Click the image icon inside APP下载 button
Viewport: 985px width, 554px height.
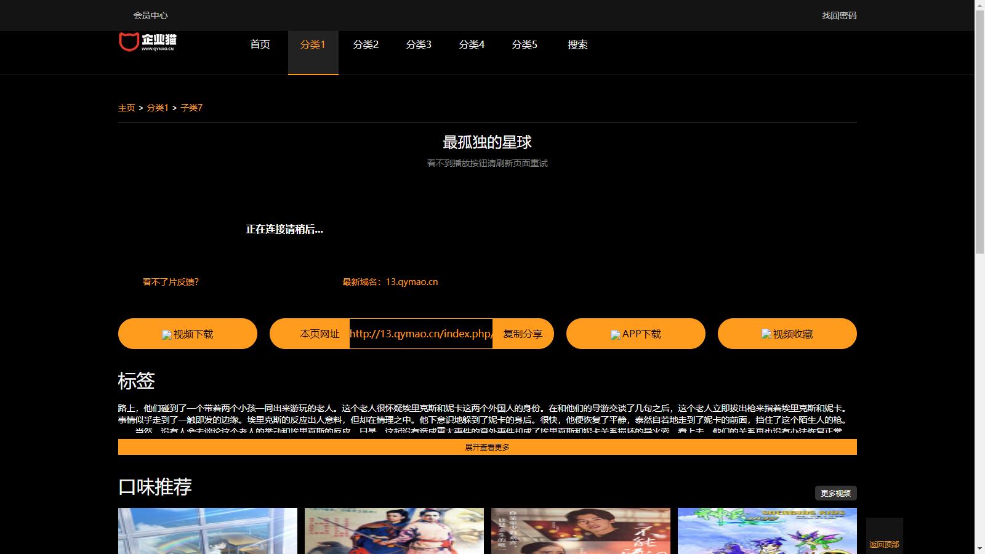click(616, 334)
